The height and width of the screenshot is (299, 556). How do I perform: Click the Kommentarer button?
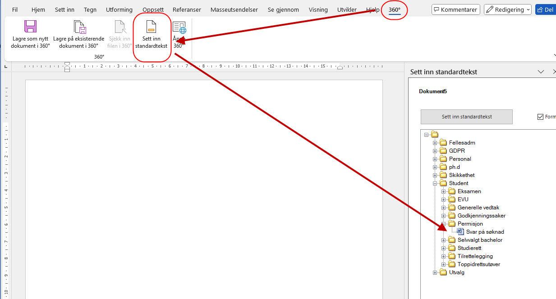click(456, 9)
